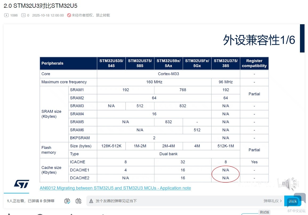
Task: Click the 2025-10-18 publish date
Action: pyautogui.click(x=48, y=15)
